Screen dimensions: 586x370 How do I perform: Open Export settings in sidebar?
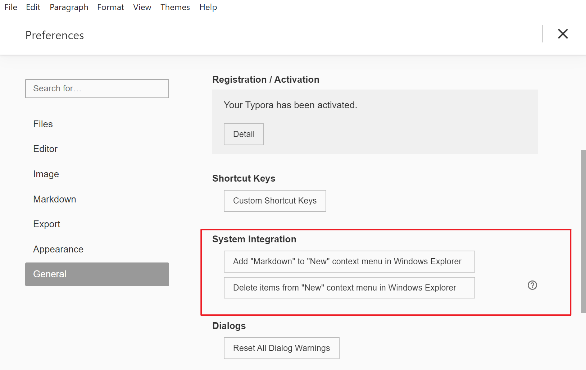click(47, 224)
